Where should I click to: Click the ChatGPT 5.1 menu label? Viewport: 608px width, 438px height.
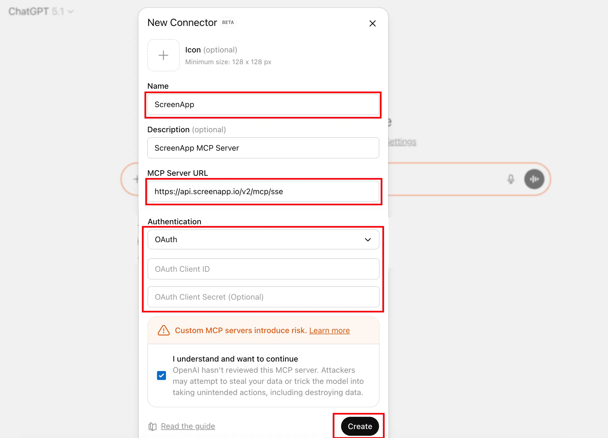[35, 11]
